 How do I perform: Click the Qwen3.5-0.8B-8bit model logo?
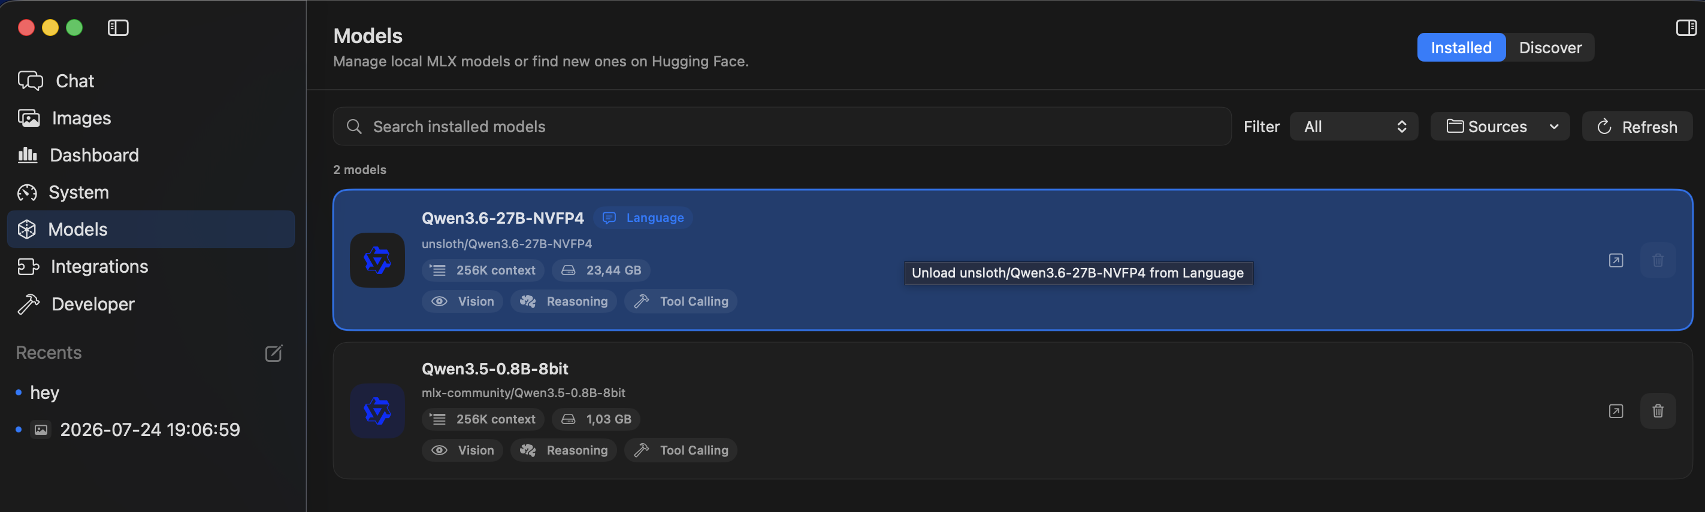(377, 411)
